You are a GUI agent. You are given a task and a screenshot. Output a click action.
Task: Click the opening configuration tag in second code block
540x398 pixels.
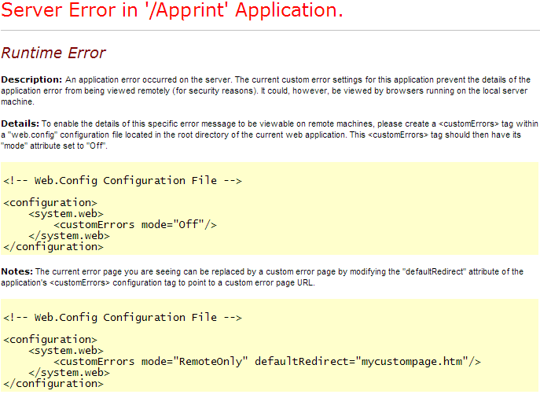tap(50, 340)
